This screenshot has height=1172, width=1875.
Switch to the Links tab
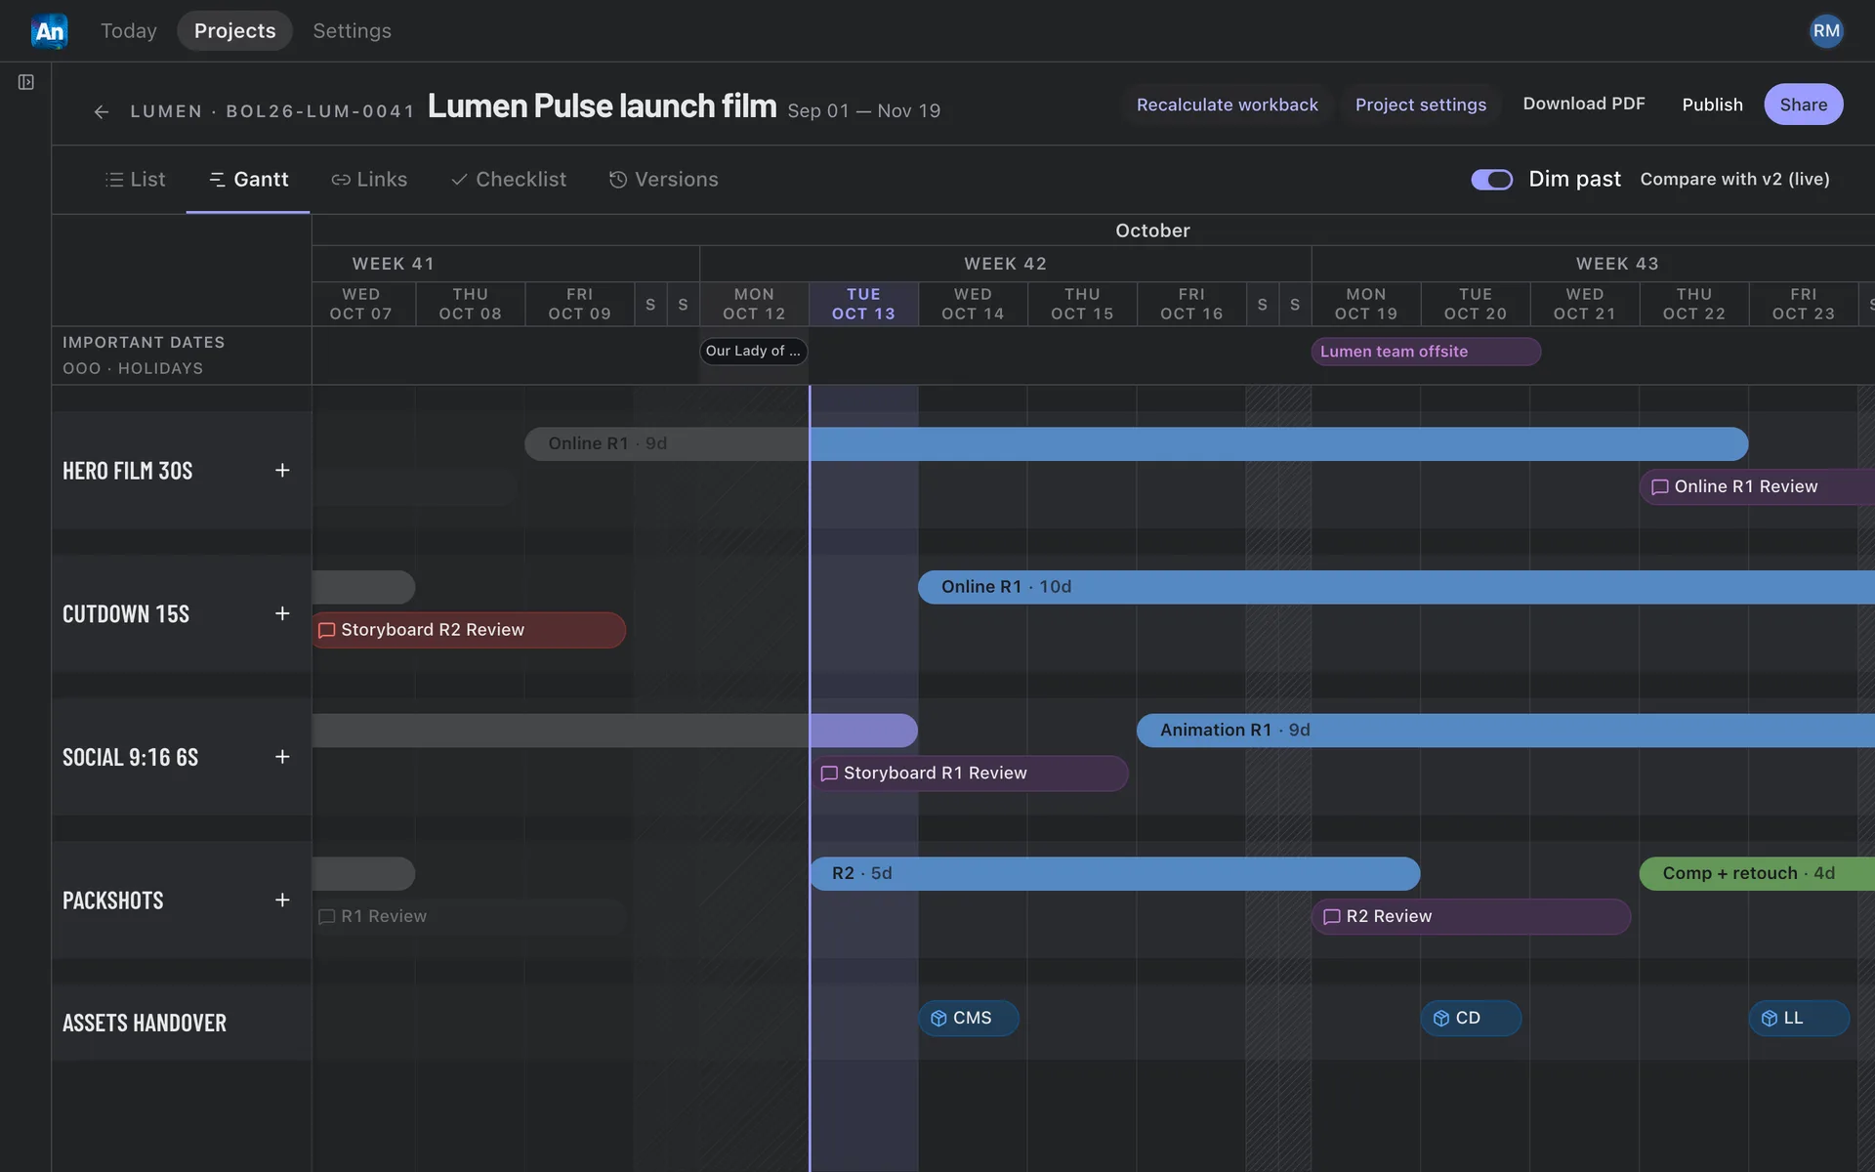pos(368,180)
